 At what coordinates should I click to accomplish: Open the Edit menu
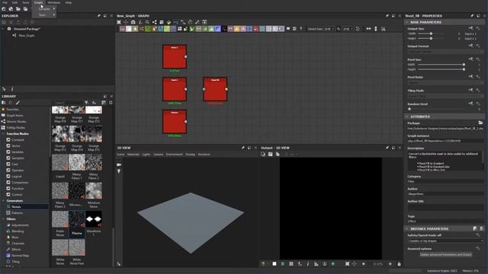[x=14, y=2]
